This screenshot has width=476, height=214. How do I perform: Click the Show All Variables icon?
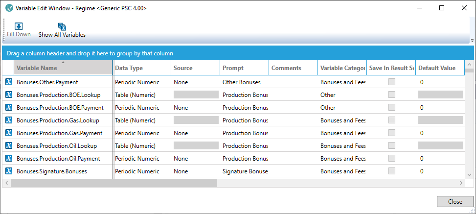pyautogui.click(x=62, y=26)
